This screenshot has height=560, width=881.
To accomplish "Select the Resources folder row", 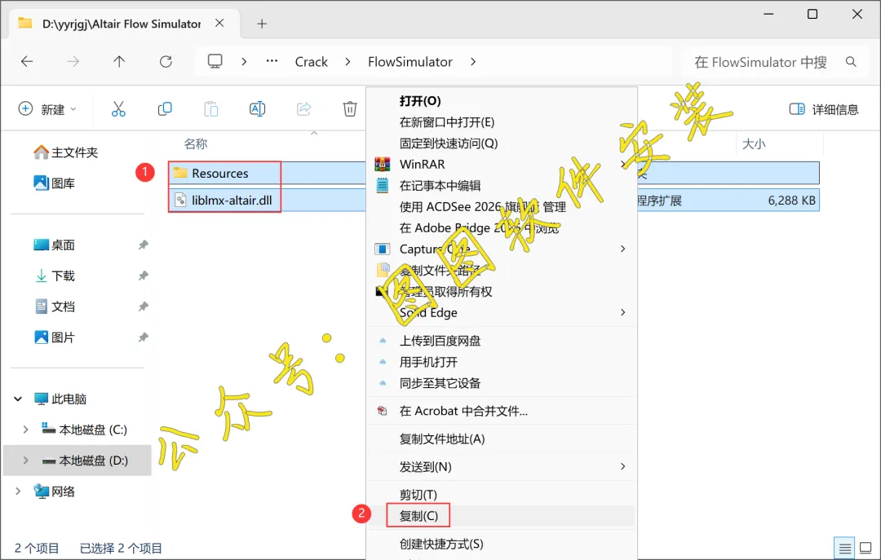I will point(494,173).
